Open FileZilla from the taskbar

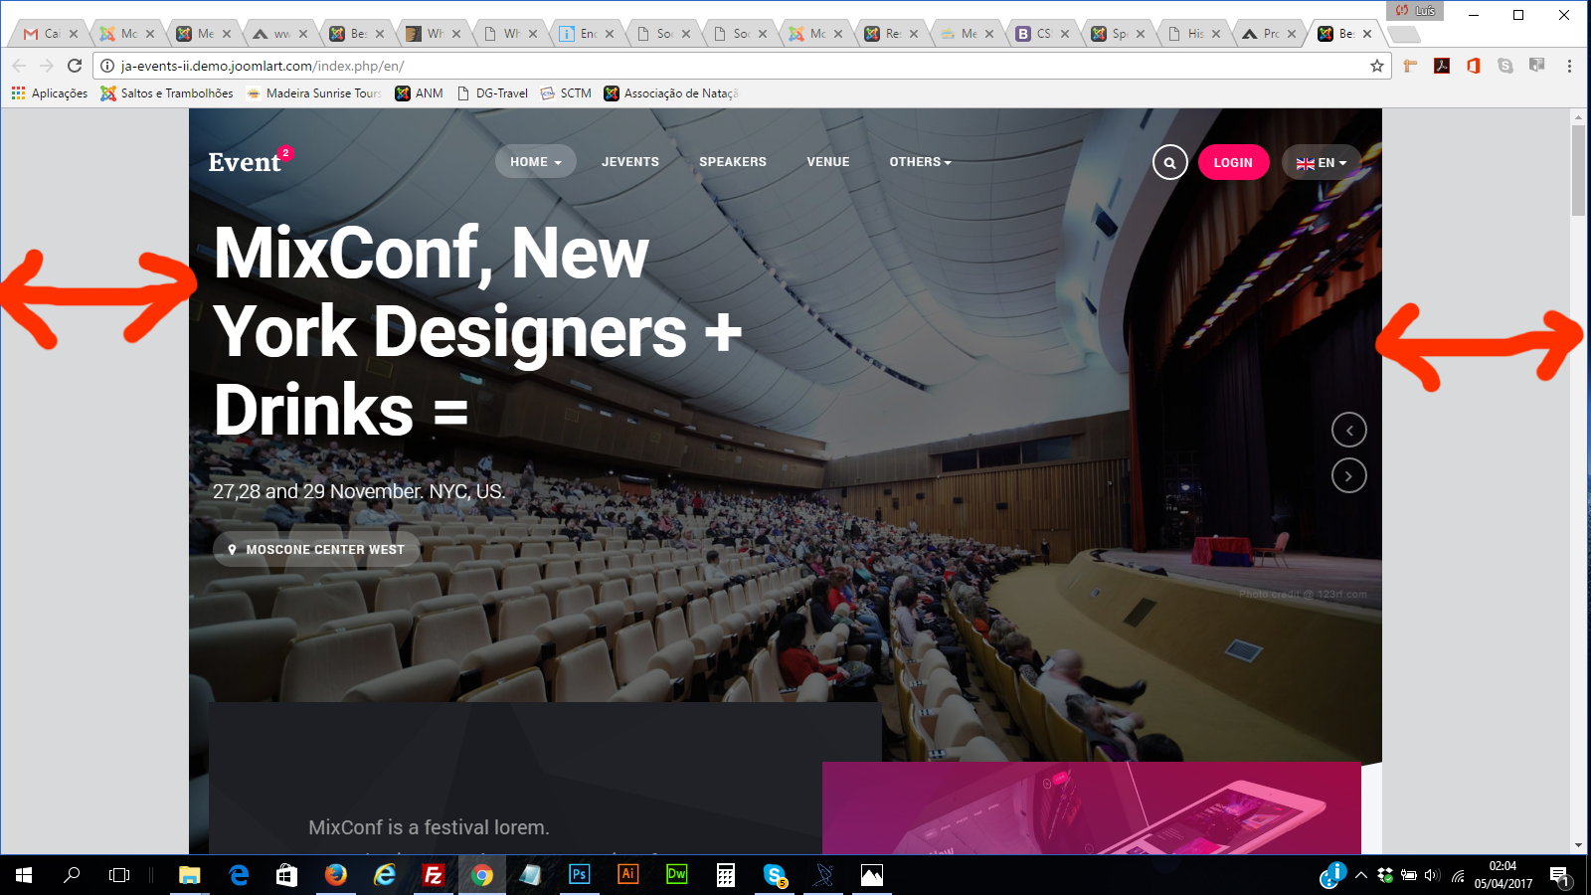coord(433,875)
